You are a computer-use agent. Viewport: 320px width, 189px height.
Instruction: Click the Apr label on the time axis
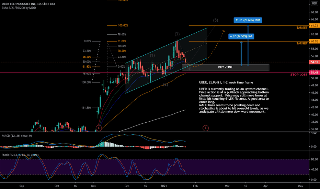[x=265, y=186]
